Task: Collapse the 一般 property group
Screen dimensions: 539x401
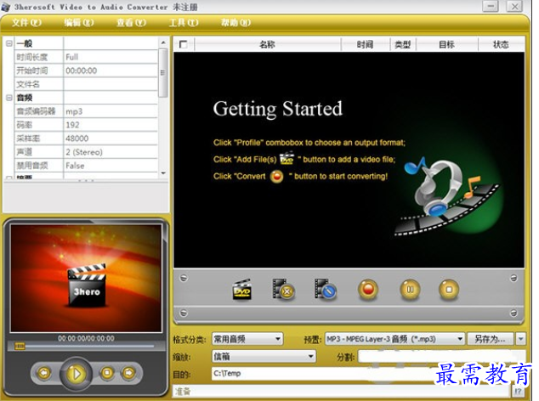Action: click(9, 43)
